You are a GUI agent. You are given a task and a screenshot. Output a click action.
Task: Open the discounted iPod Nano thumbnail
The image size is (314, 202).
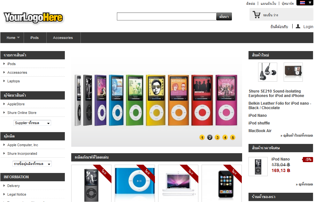pos(258,166)
